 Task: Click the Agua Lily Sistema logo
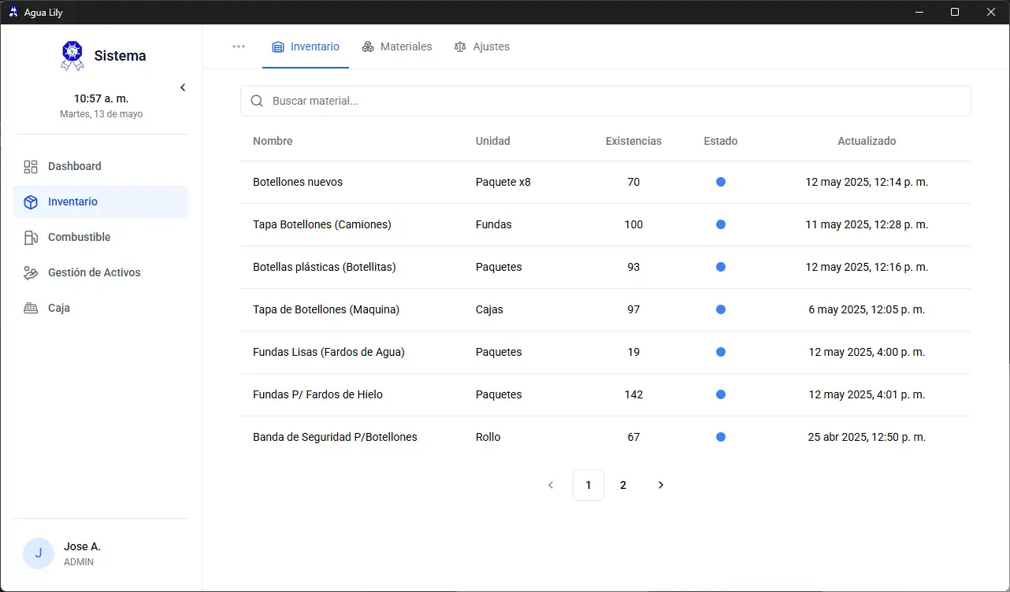[72, 56]
